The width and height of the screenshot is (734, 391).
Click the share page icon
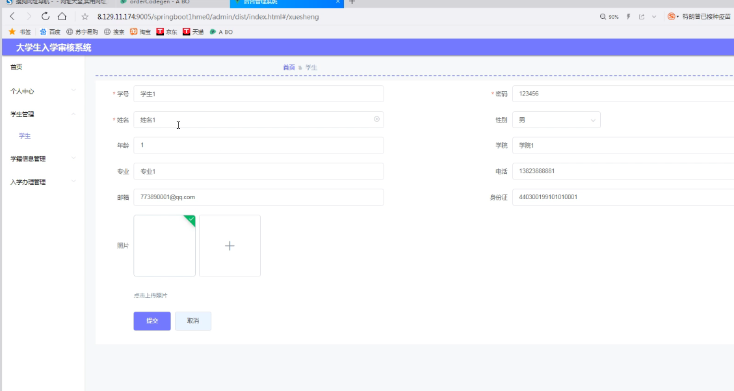pos(642,16)
